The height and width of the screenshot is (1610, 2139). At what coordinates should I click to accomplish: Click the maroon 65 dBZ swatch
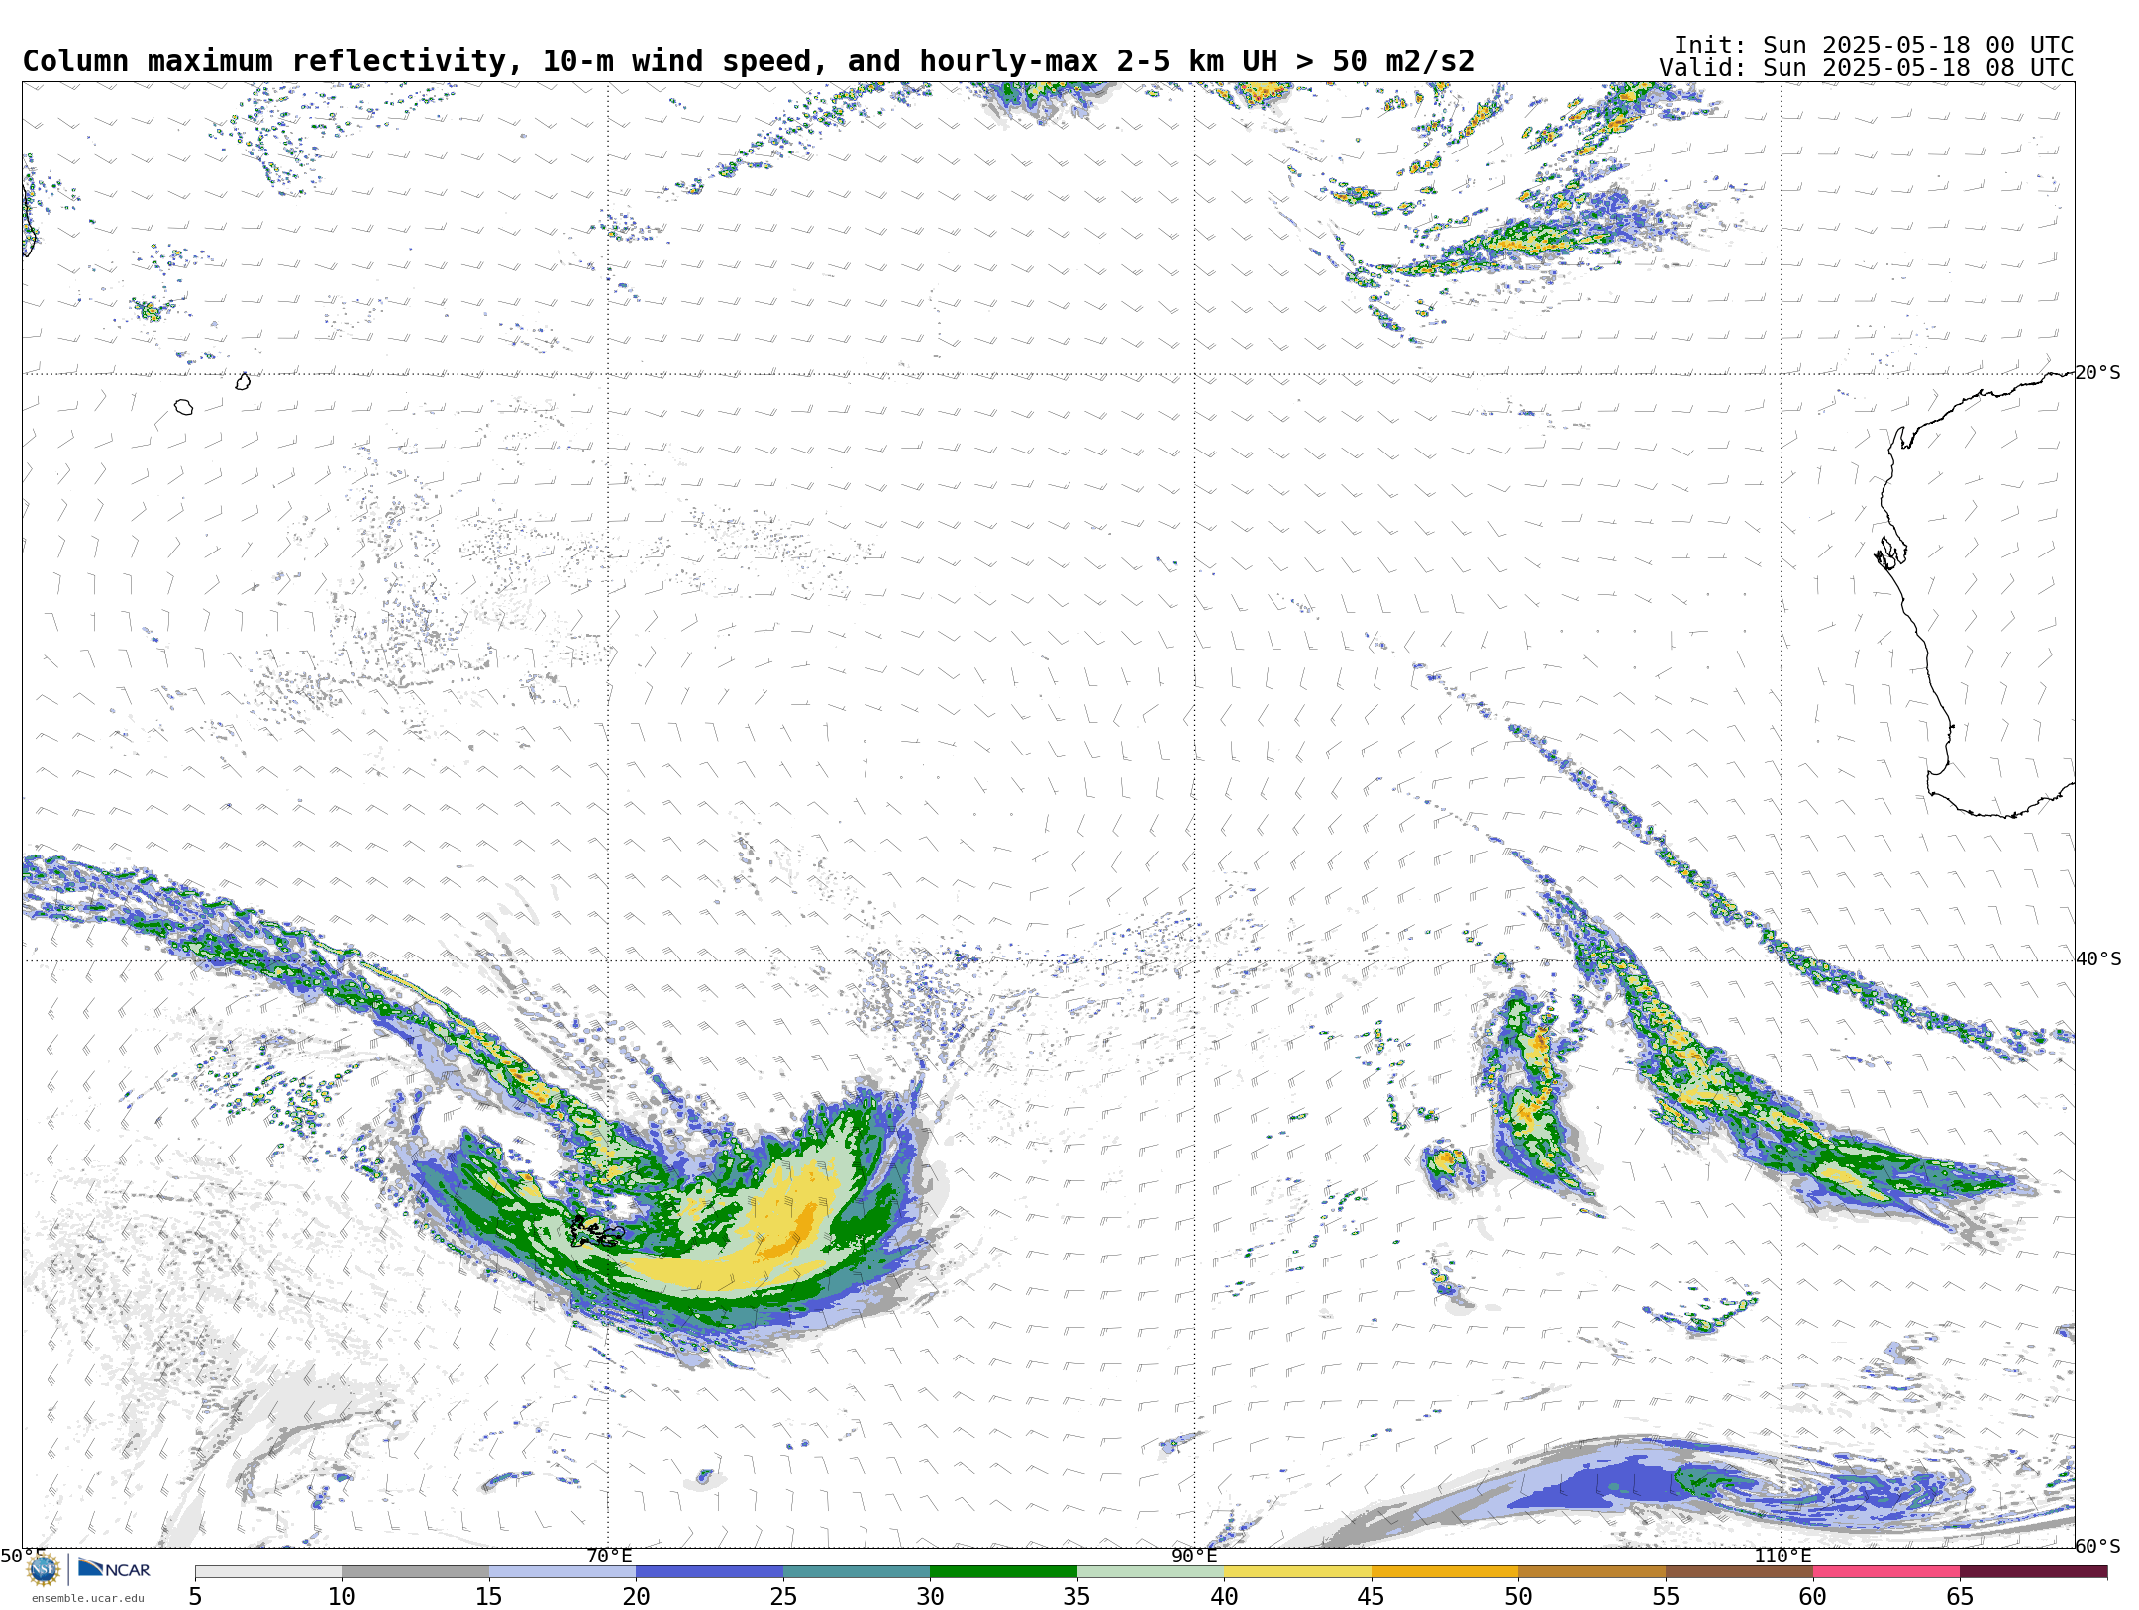click(x=2033, y=1572)
